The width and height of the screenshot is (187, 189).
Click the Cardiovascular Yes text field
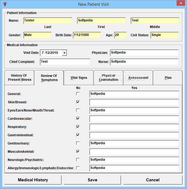click(134, 119)
